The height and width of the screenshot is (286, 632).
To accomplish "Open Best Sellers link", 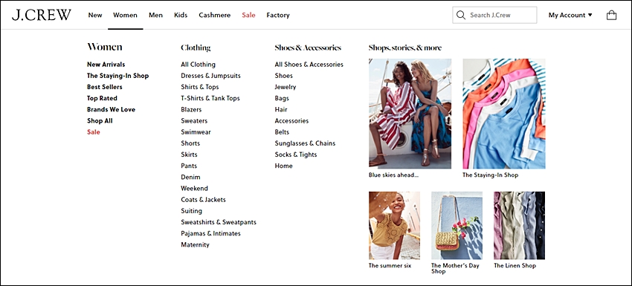I will pos(104,87).
